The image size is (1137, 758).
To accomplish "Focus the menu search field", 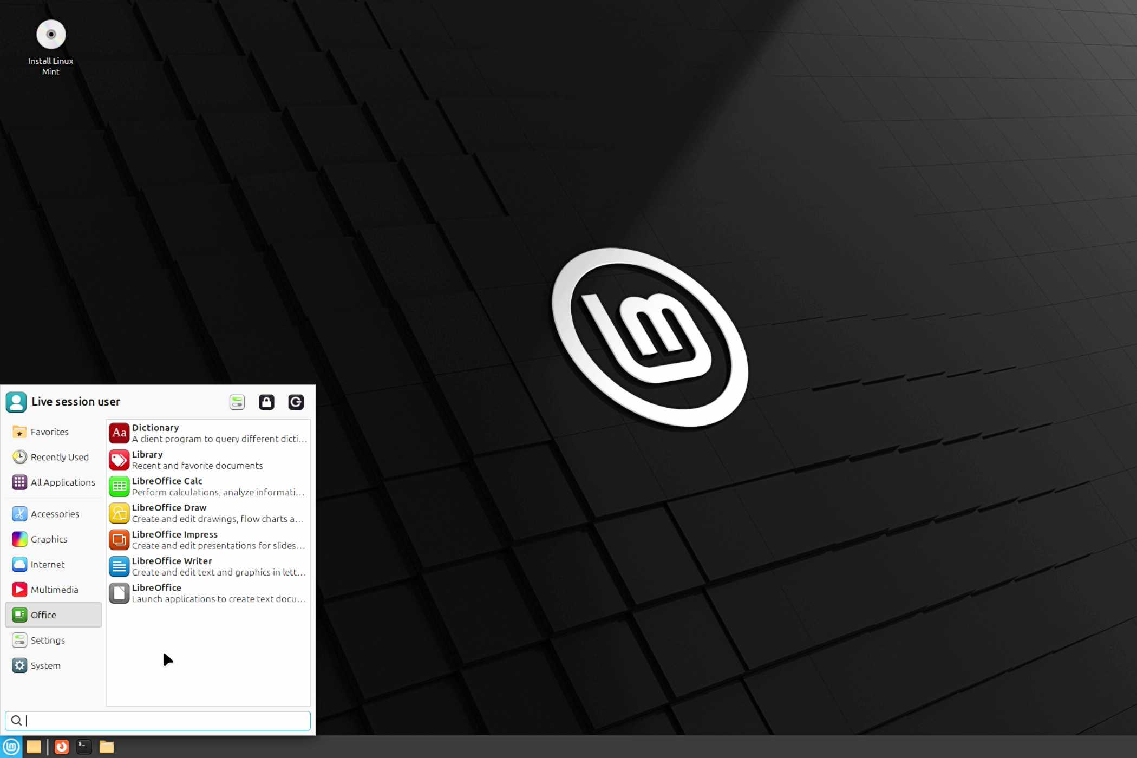I will [158, 721].
